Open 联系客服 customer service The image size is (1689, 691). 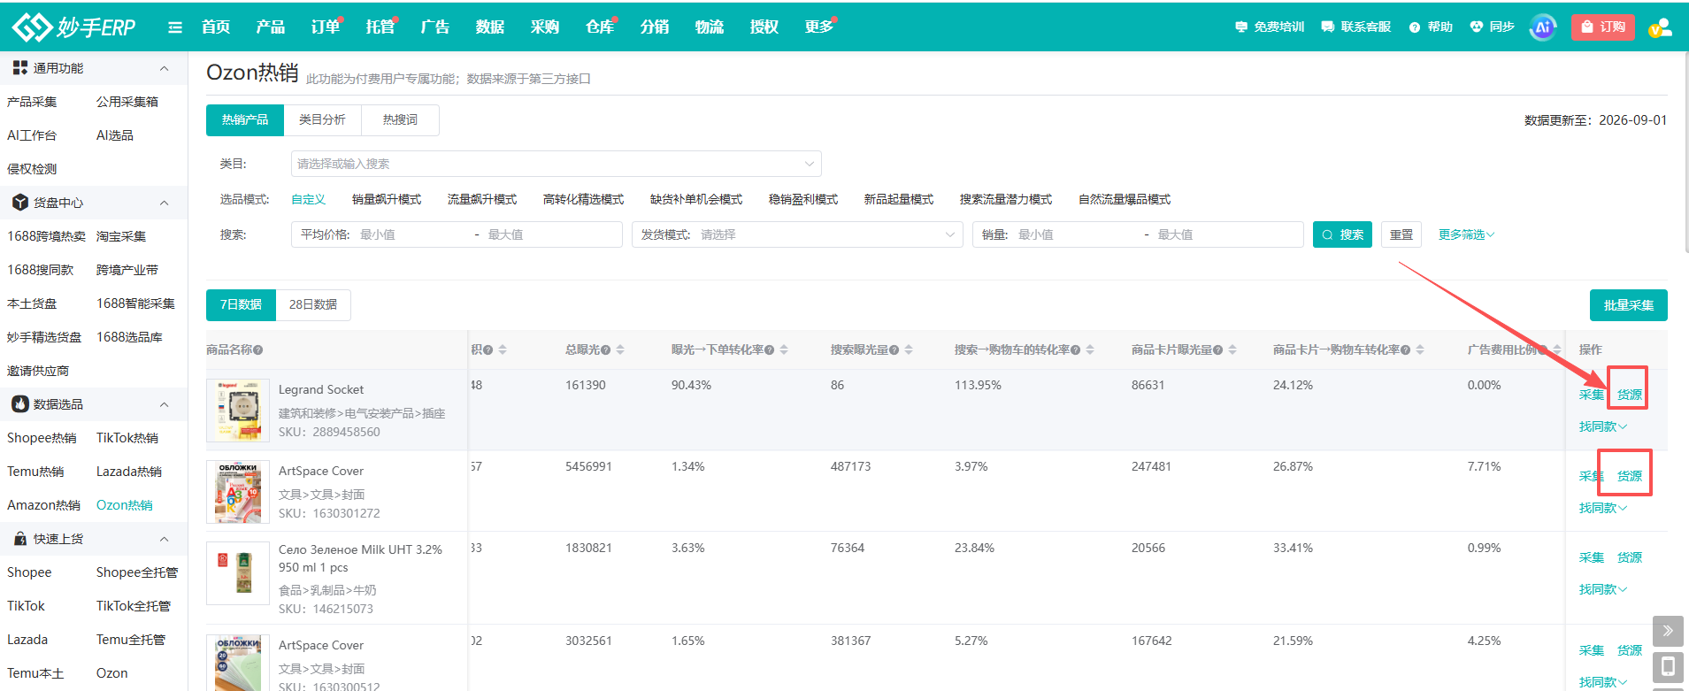coord(1355,27)
